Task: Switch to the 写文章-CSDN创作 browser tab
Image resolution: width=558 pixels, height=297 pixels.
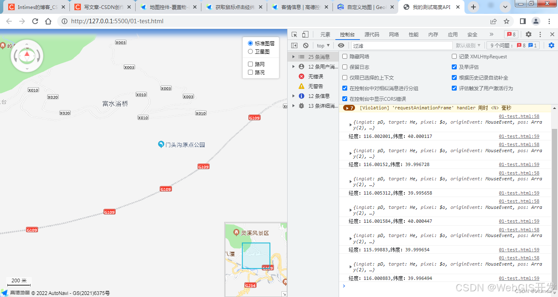Action: coord(103,7)
